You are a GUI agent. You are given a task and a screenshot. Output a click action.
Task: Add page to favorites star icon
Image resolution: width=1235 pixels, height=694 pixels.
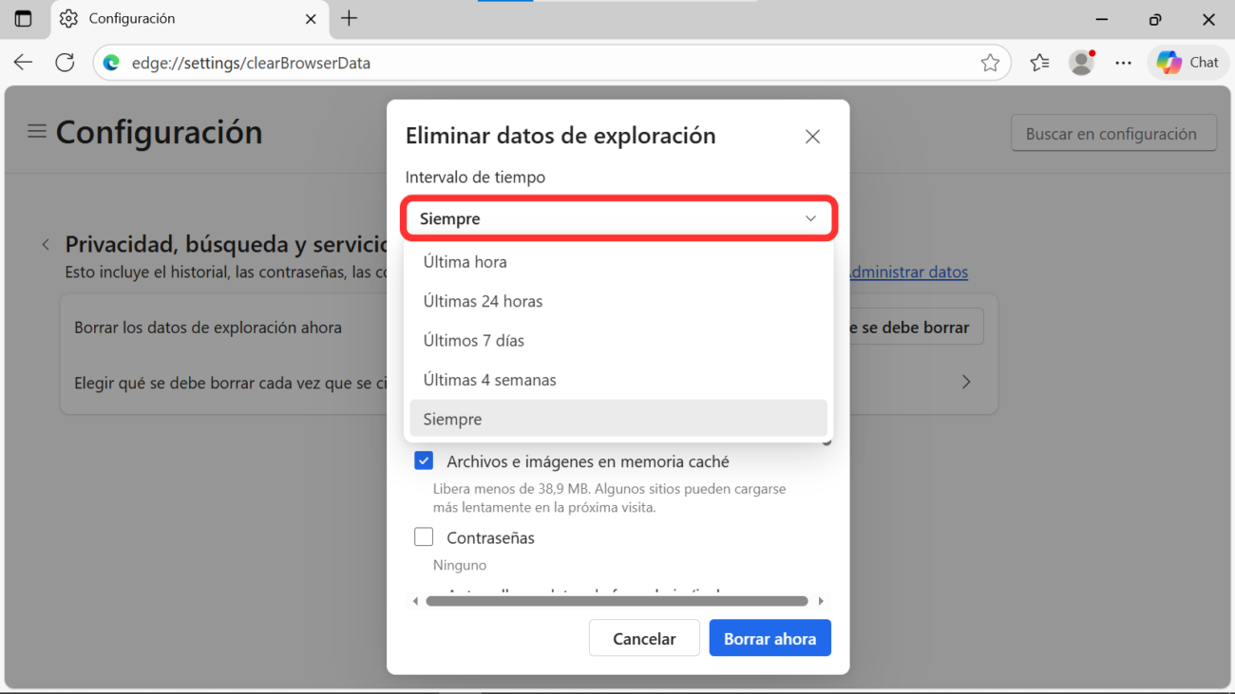(990, 63)
